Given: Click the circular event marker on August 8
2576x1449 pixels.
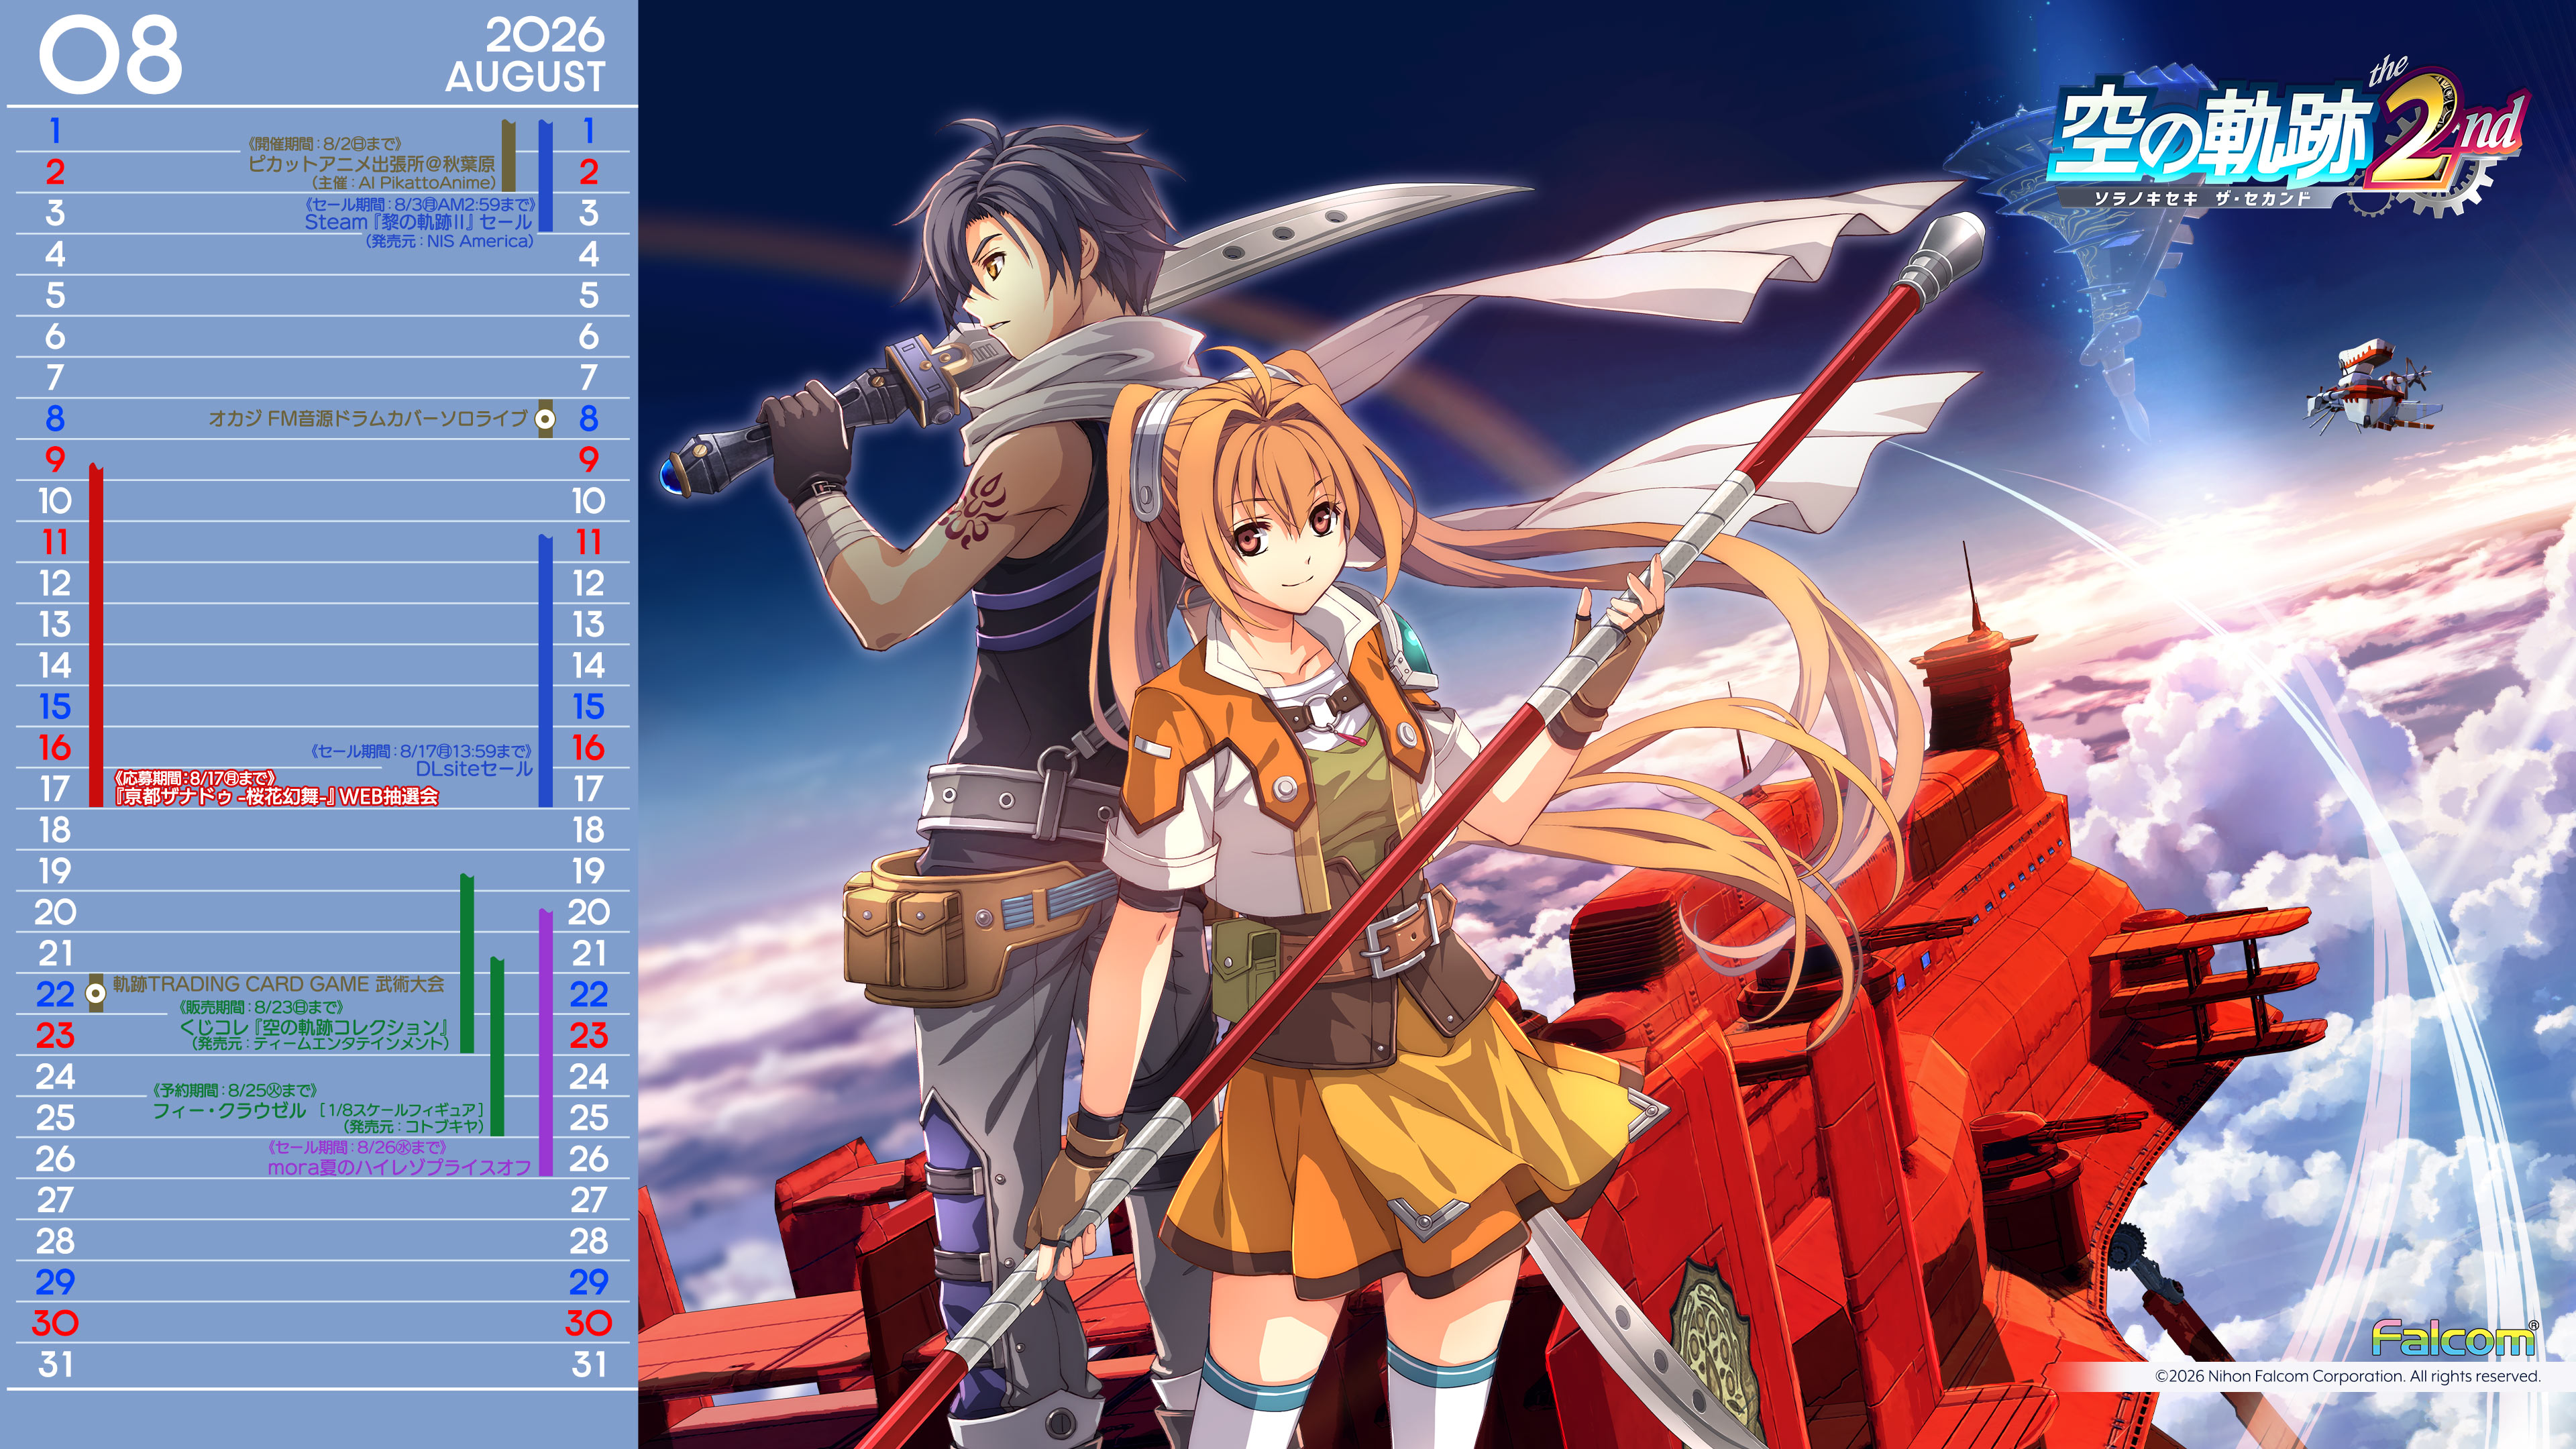Looking at the screenshot, I should [x=545, y=419].
